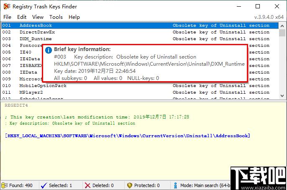Screen dimensions: 287x190
Task: Minimize the Registry Trash Keys Finder window
Action: click(x=239, y=6)
